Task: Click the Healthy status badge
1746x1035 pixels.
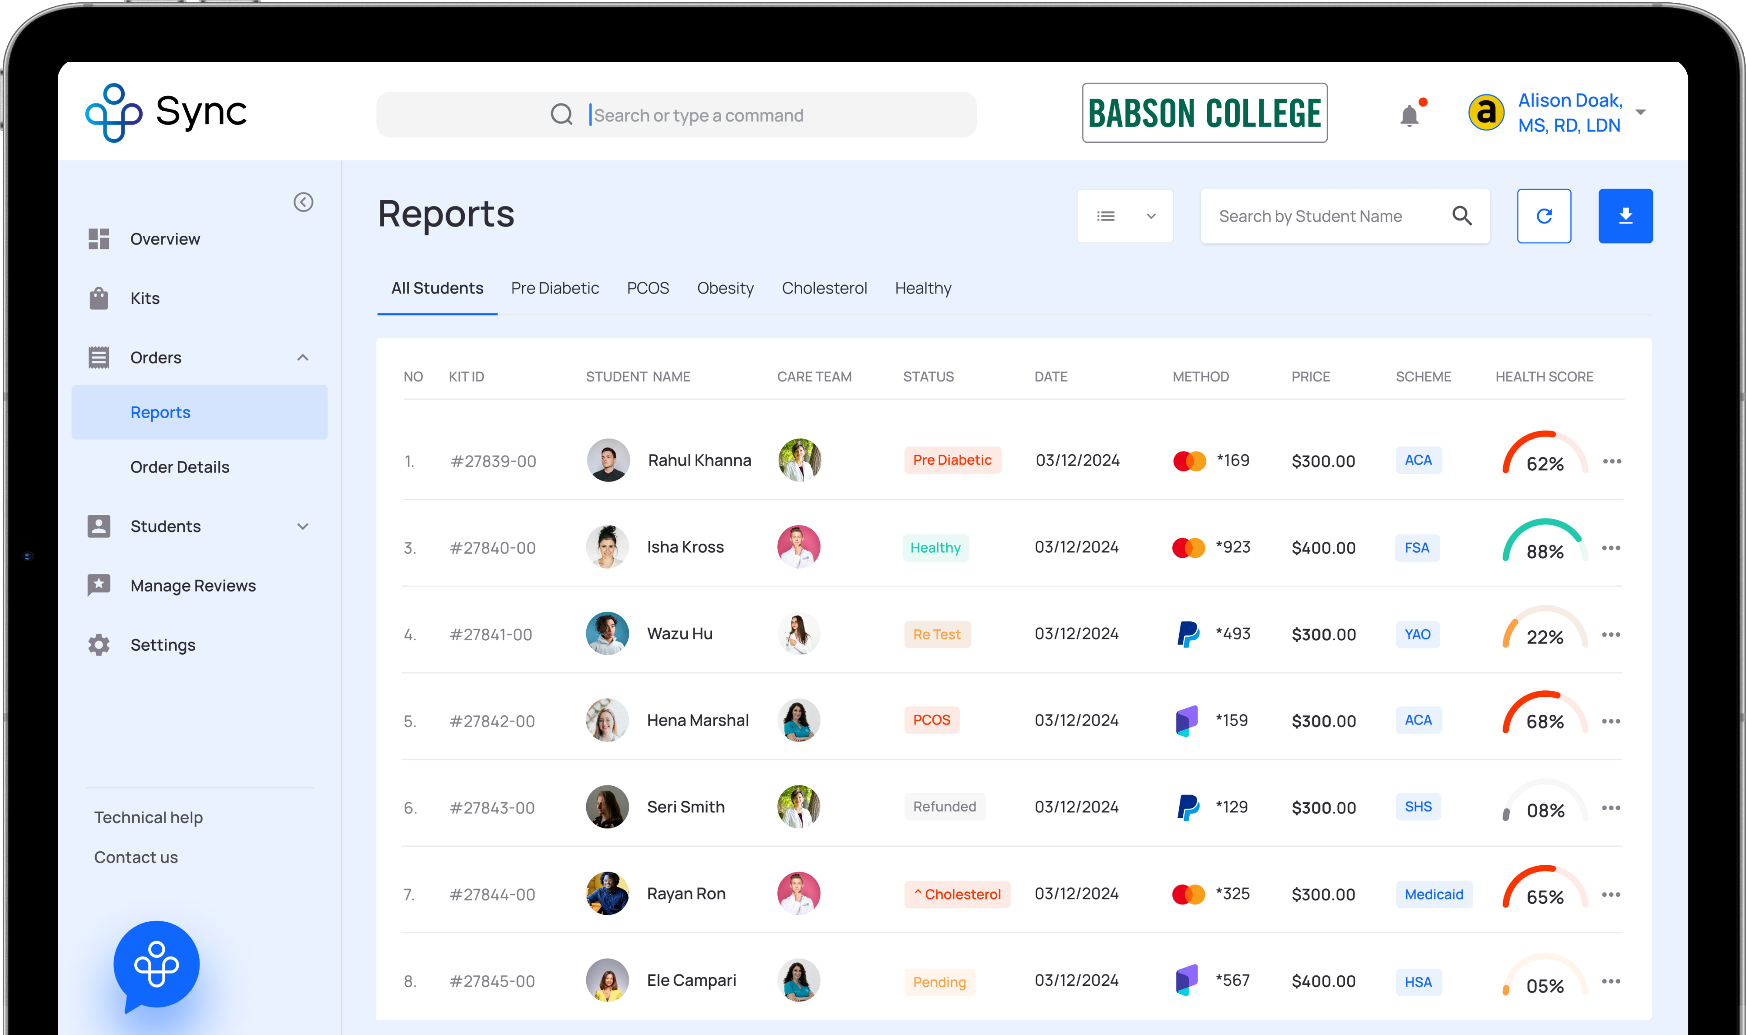Action: (x=935, y=547)
